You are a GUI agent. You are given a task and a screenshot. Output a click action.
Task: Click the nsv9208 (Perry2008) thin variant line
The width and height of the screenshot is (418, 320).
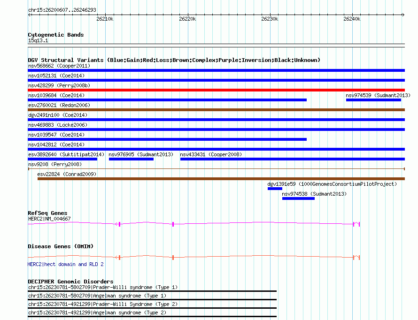(216, 168)
